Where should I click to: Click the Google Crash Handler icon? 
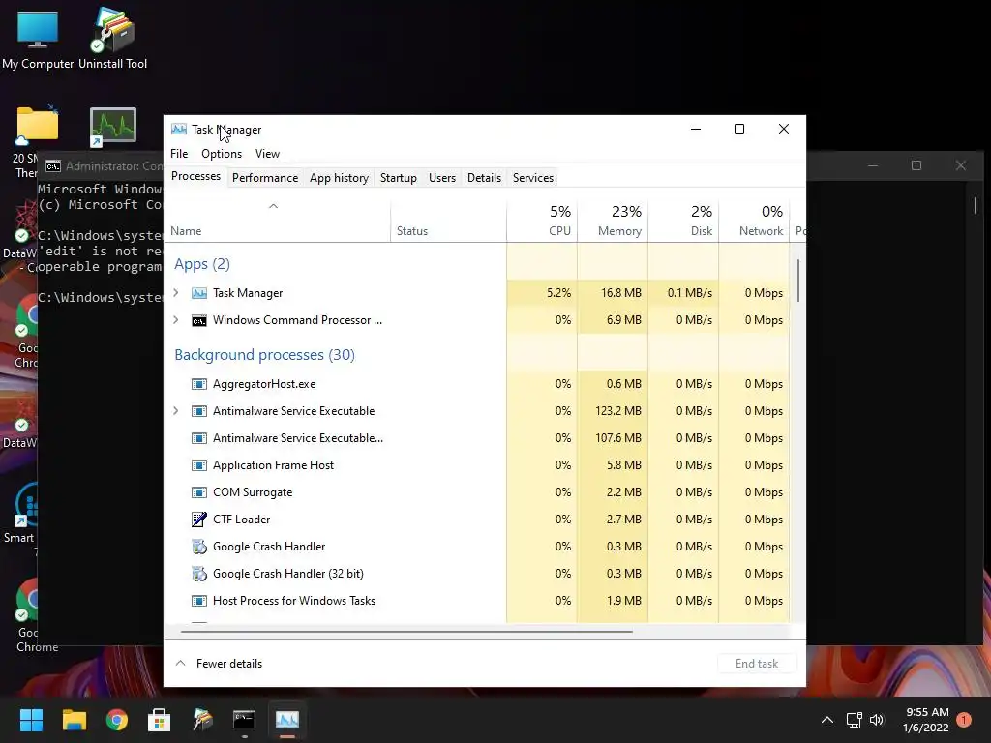(x=199, y=547)
